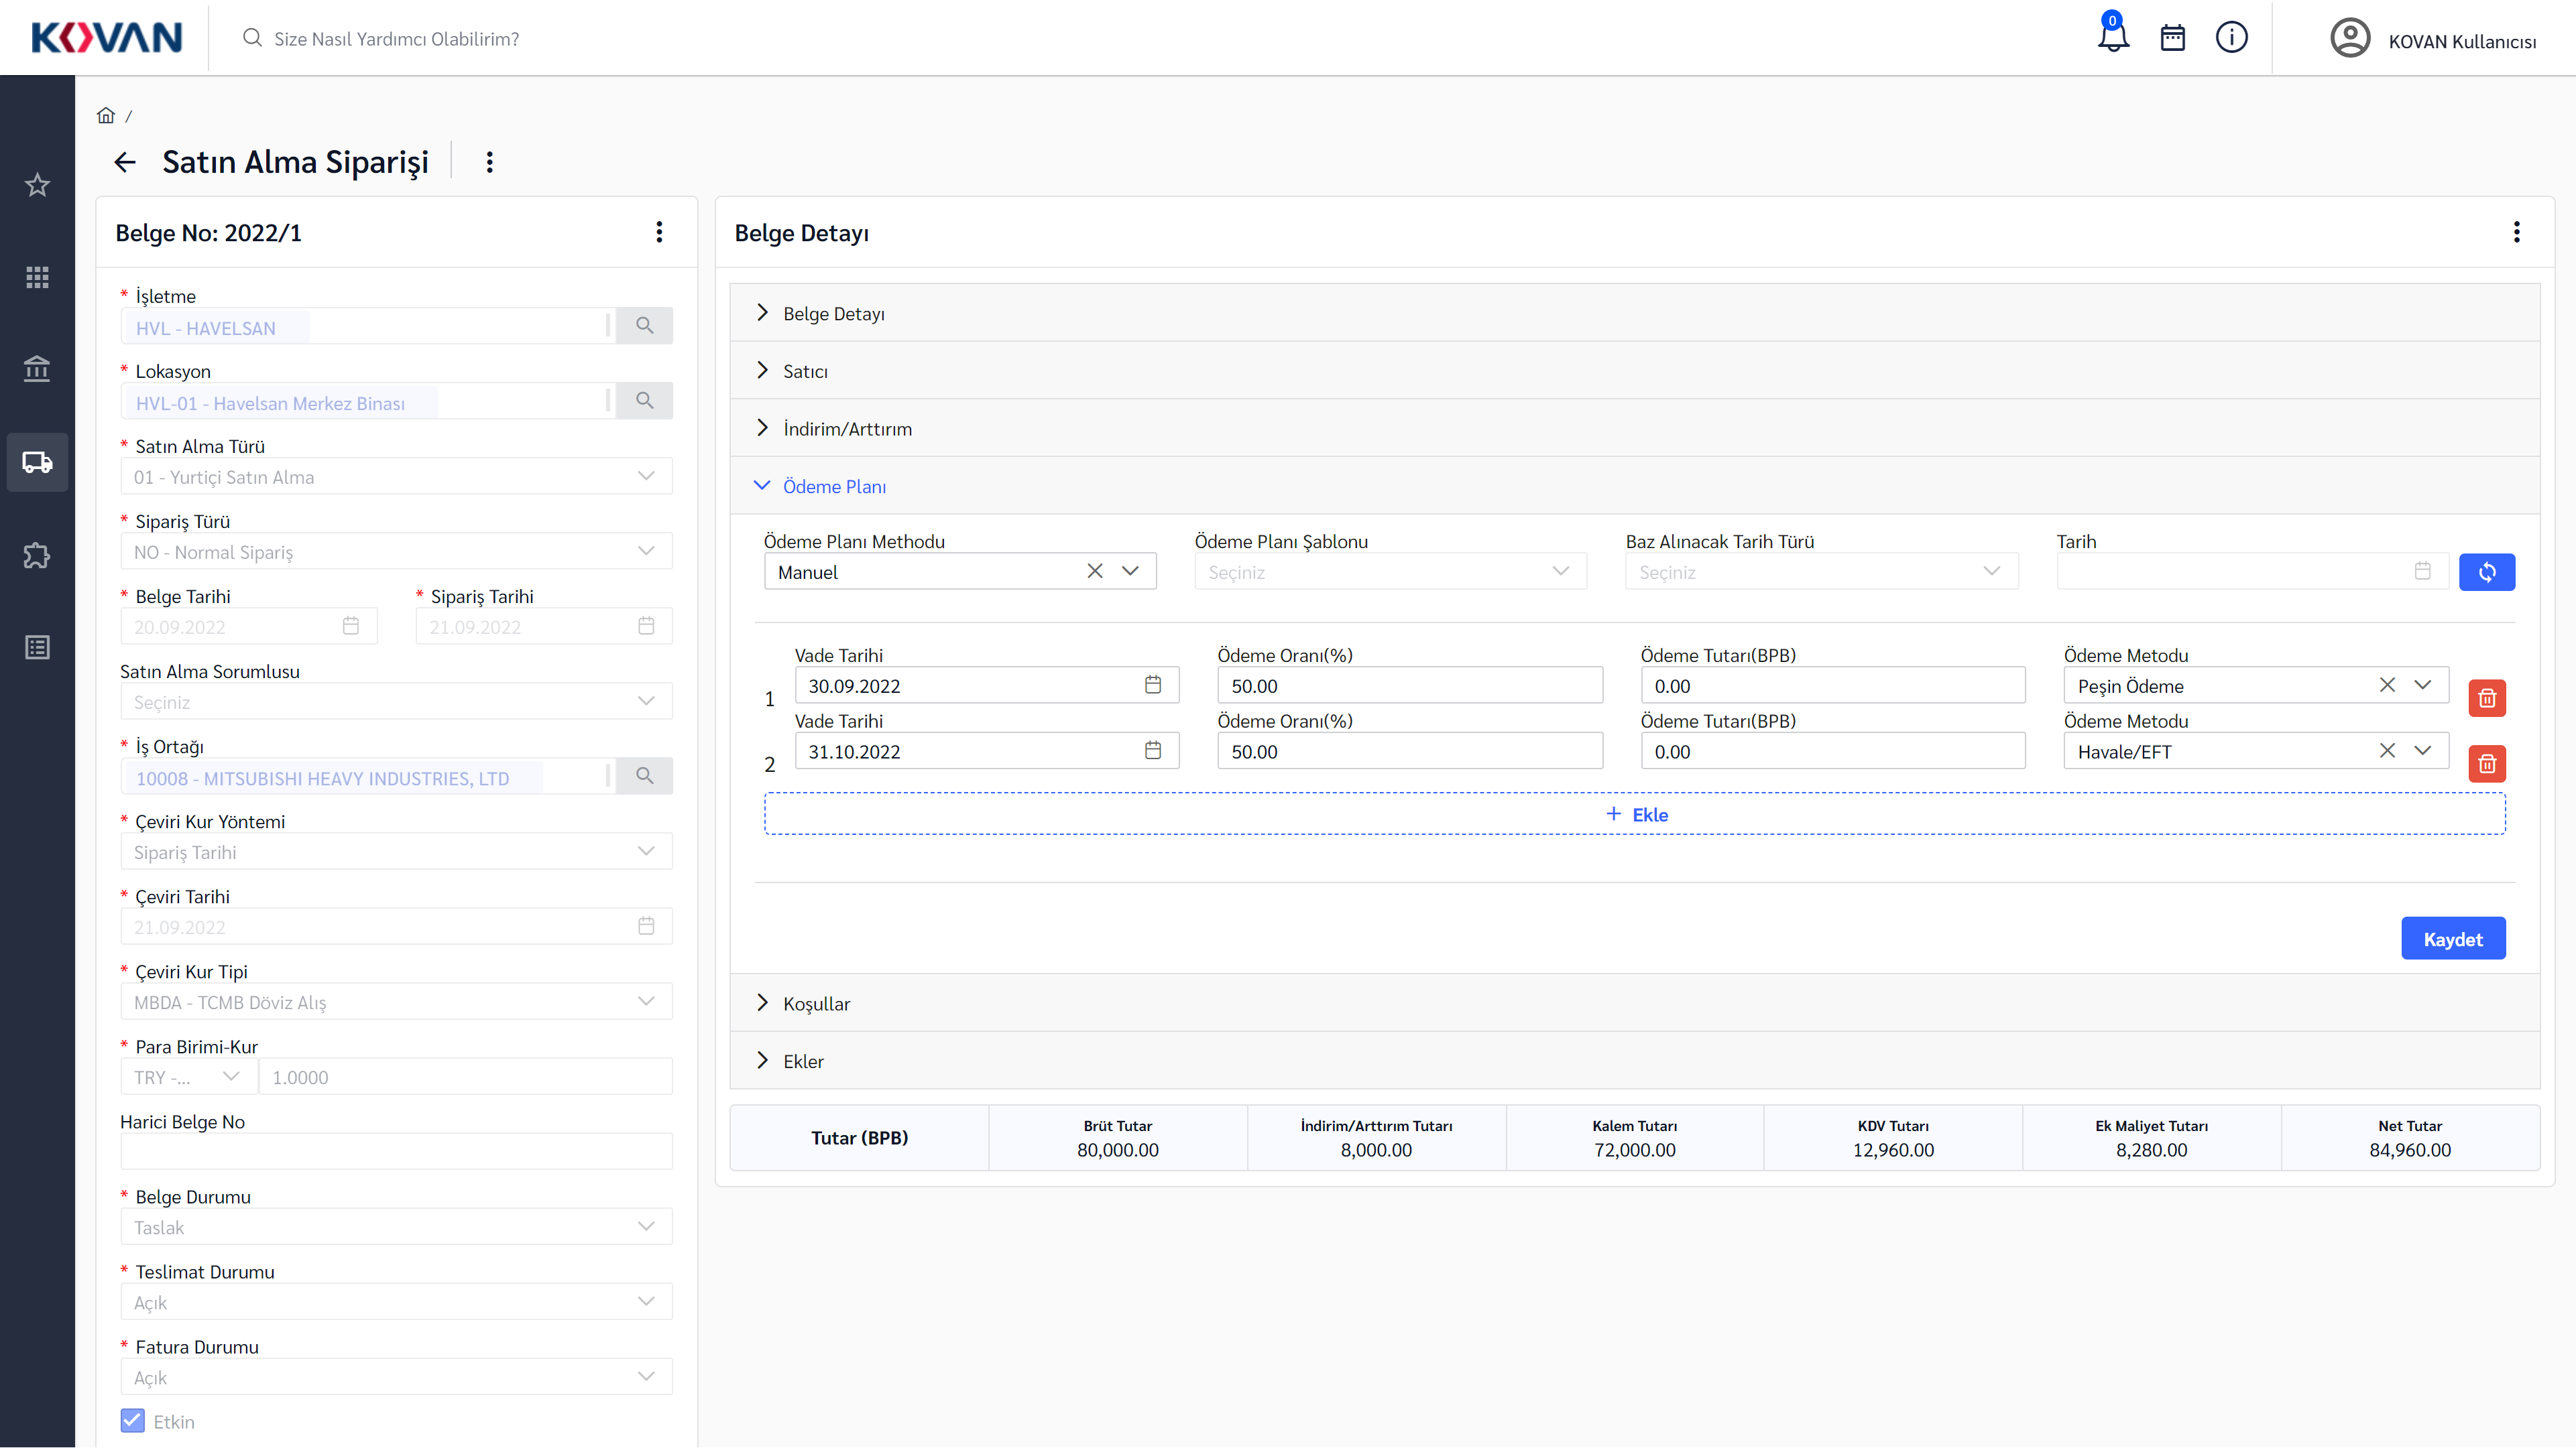2576x1448 pixels.
Task: Focus the Size Nasıl Yardımcı Olabilirim search box
Action: point(396,38)
